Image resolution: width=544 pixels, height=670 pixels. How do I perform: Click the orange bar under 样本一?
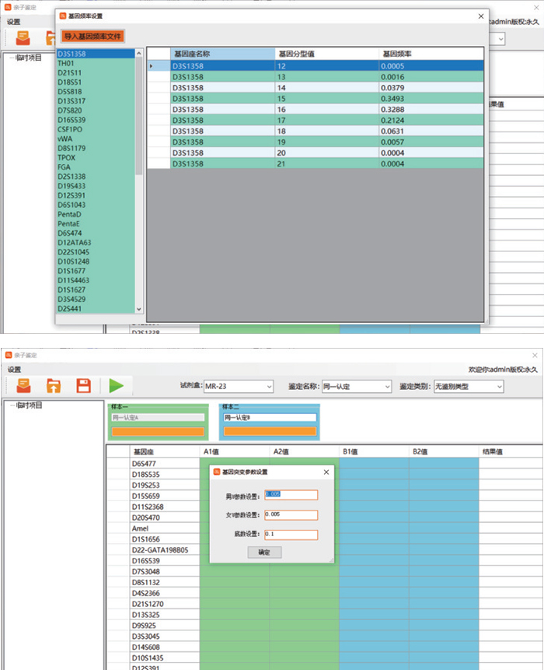pyautogui.click(x=158, y=431)
